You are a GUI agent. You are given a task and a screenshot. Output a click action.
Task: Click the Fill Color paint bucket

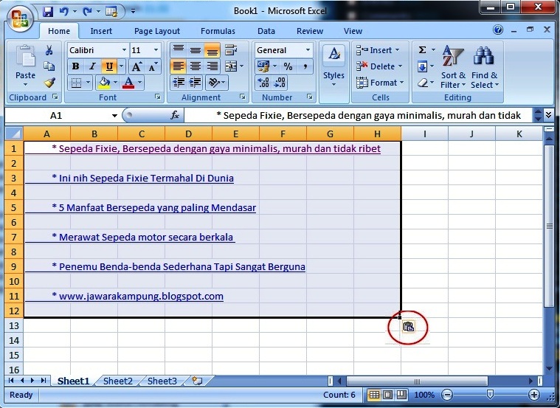tap(104, 83)
